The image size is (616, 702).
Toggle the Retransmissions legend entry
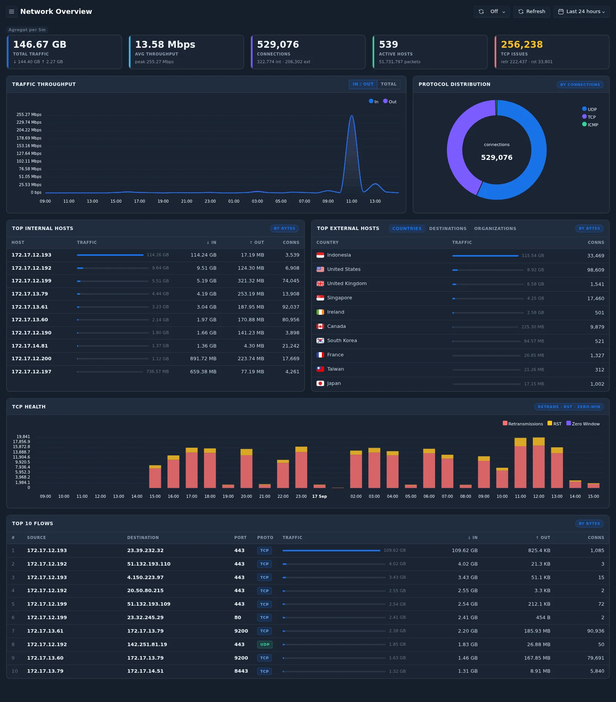523,423
